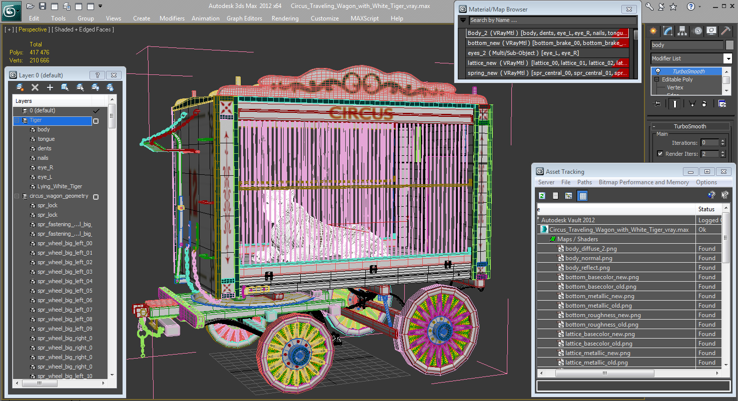Click the Status Log icon in Asset Tracking

pyautogui.click(x=555, y=196)
